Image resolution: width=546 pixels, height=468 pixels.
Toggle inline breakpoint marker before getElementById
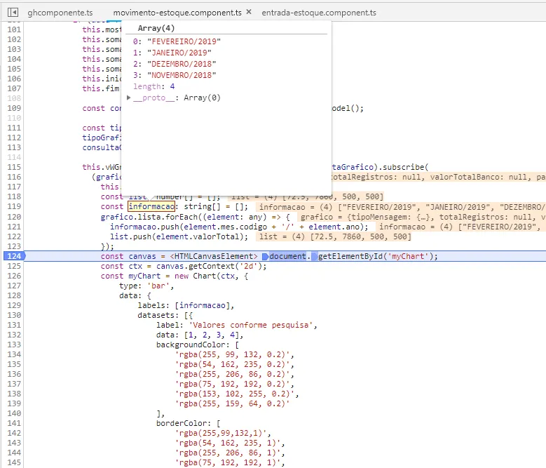click(x=313, y=256)
